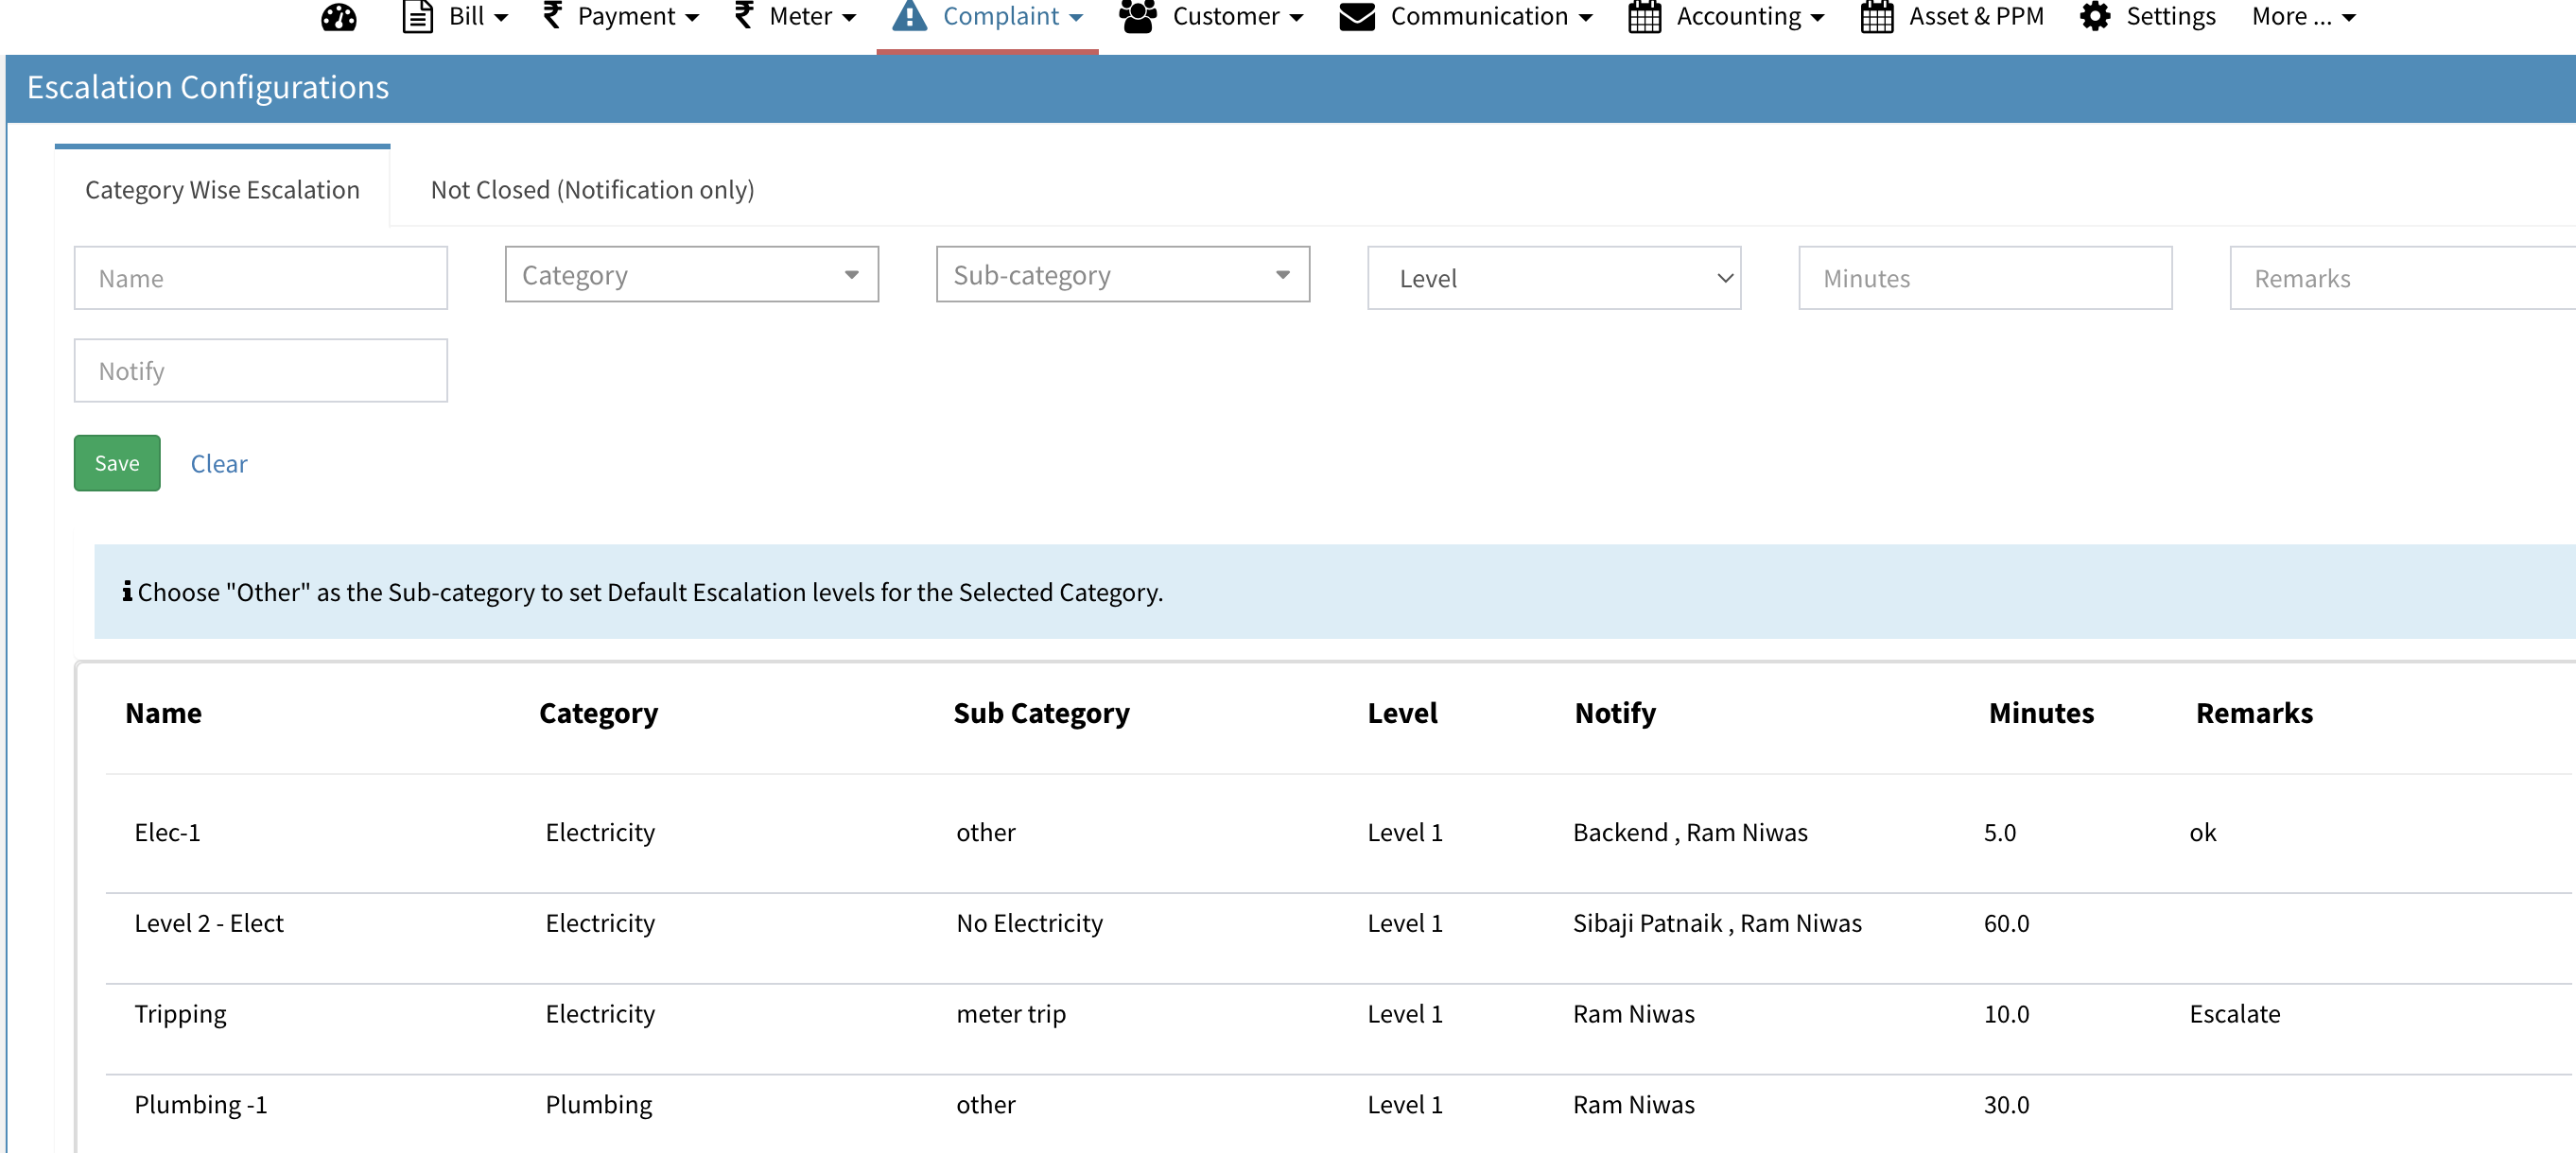Select the Category Wise Escalation tab
This screenshot has height=1153, width=2576.
coord(221,189)
